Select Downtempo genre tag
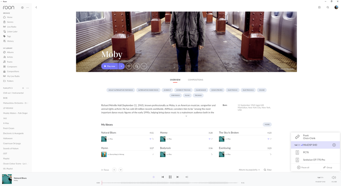 coord(217,90)
